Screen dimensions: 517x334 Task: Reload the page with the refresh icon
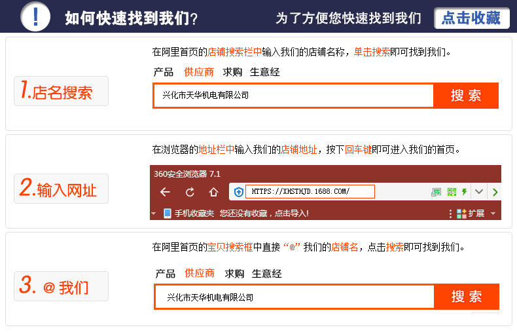point(190,192)
